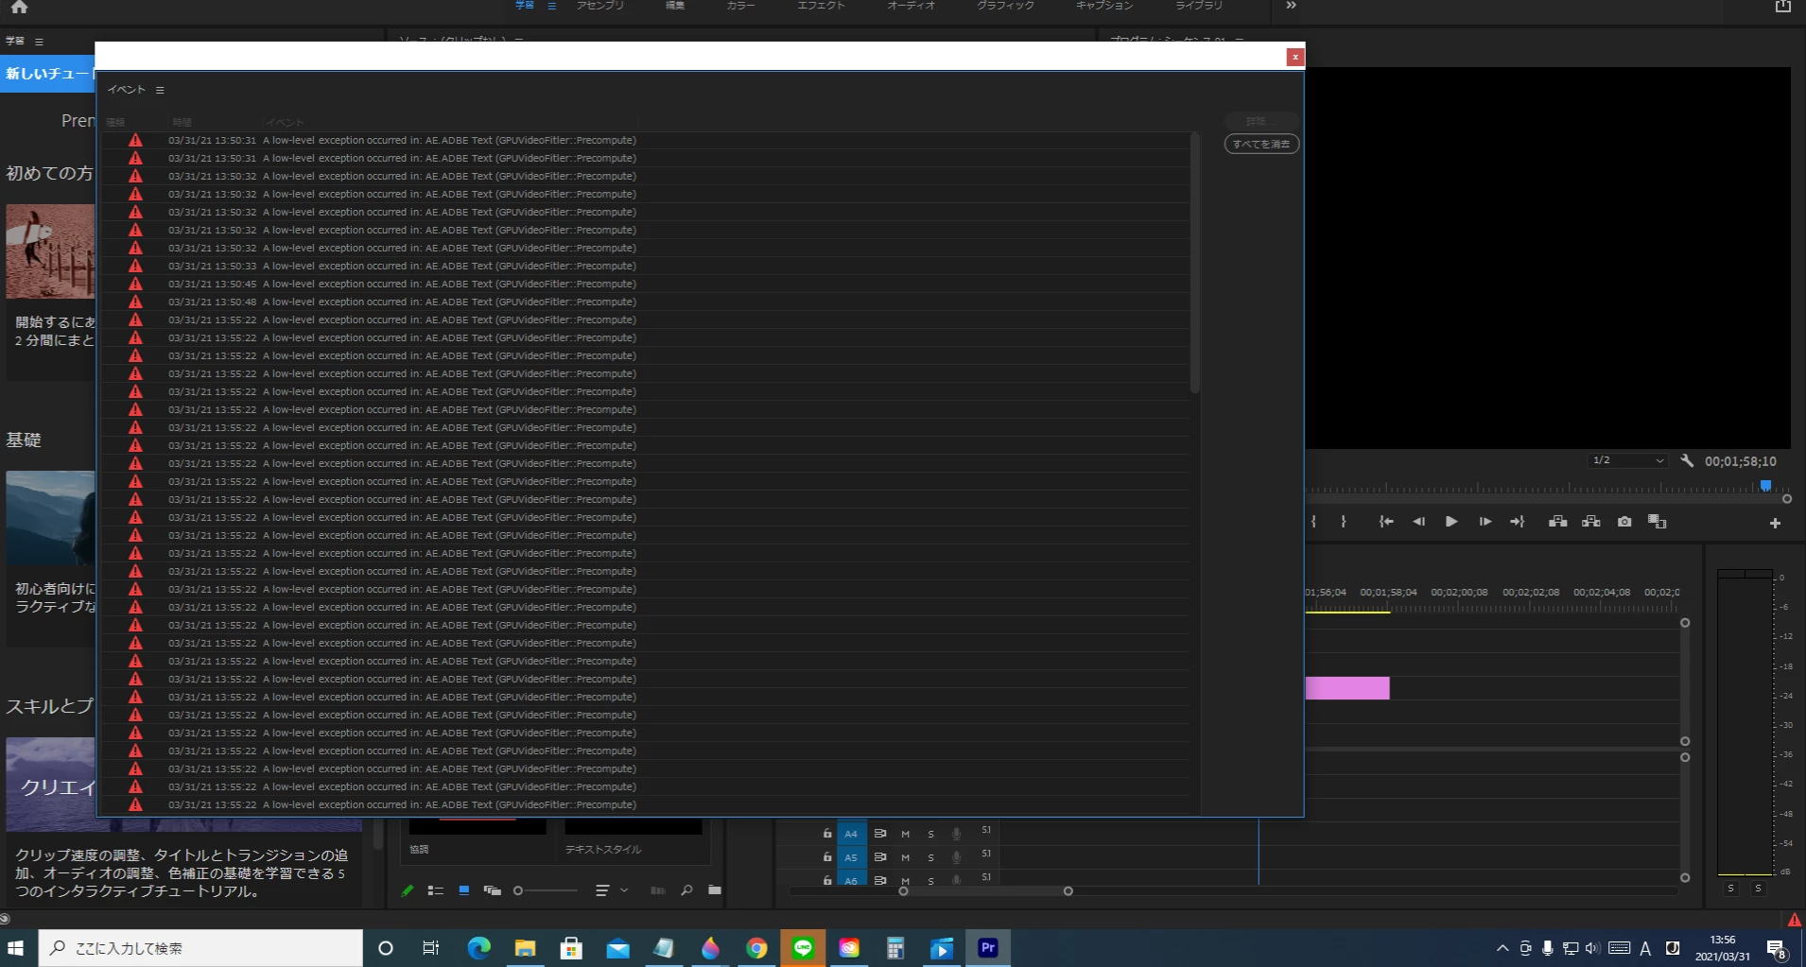
Task: Open the Events panel menu icon
Action: (x=160, y=90)
